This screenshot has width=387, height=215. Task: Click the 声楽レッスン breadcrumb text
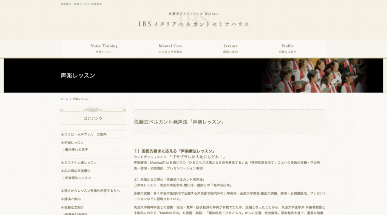pos(80,99)
